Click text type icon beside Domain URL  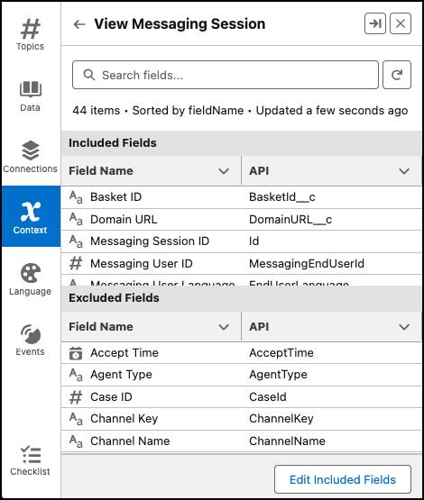click(x=76, y=220)
